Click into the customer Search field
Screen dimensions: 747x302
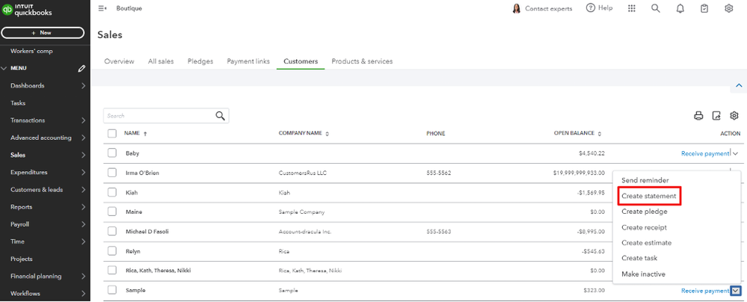pos(159,116)
